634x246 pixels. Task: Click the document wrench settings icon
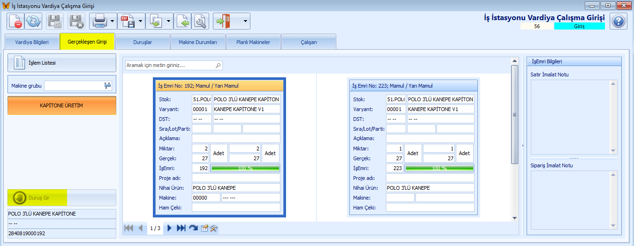click(x=201, y=21)
